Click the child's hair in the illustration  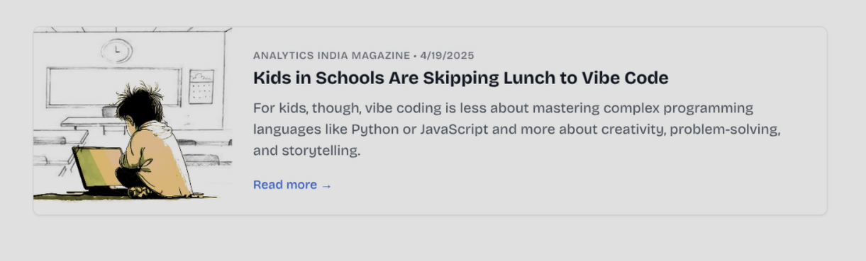[139, 105]
